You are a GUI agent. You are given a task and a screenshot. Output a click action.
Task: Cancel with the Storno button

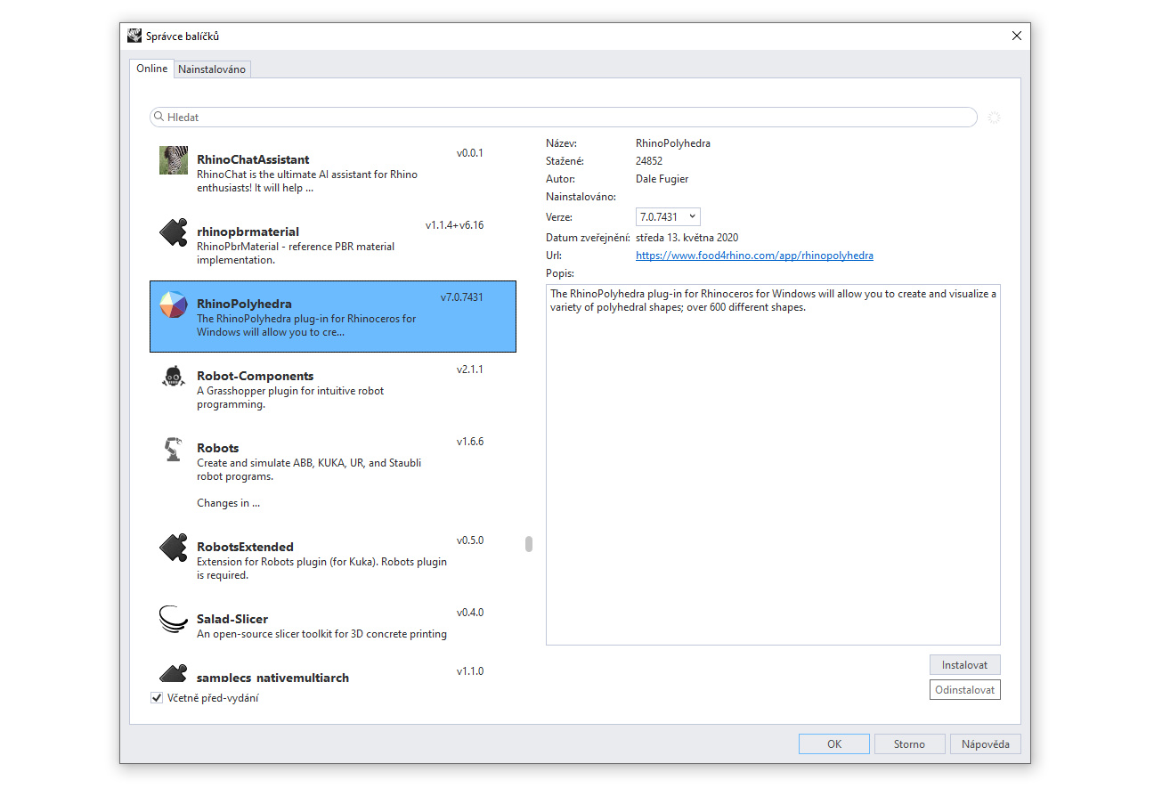(x=909, y=744)
